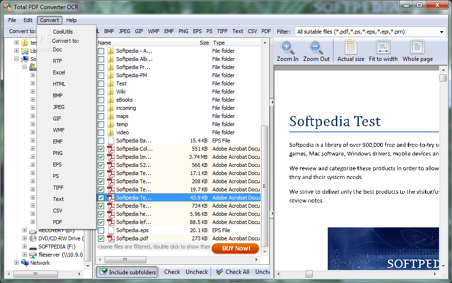Open the File menu
Viewport: 452px width, 283px height.
pos(12,20)
